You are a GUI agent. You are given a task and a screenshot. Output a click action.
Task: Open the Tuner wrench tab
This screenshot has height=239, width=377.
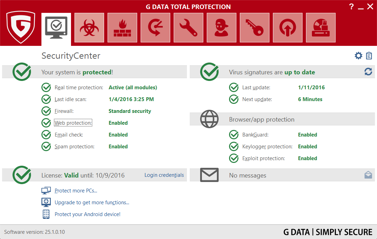tap(189, 27)
